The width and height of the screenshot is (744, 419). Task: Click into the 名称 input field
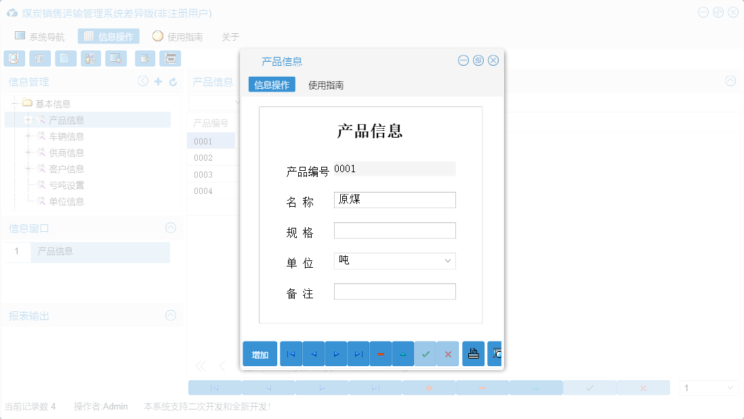394,199
